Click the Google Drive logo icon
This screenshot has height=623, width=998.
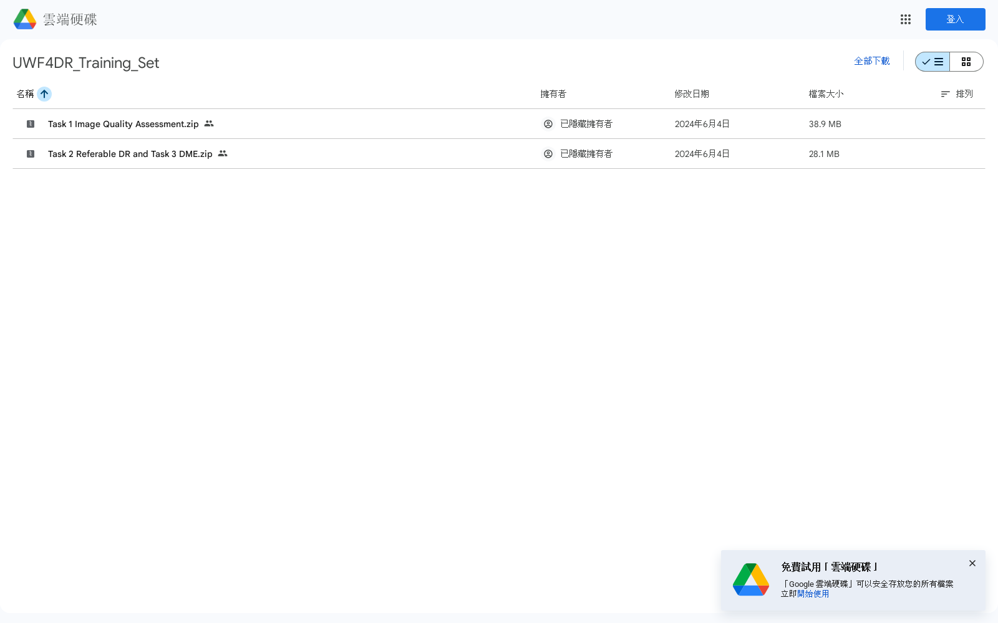click(25, 19)
